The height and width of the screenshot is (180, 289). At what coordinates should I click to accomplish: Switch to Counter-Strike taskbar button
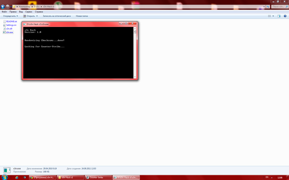98,178
